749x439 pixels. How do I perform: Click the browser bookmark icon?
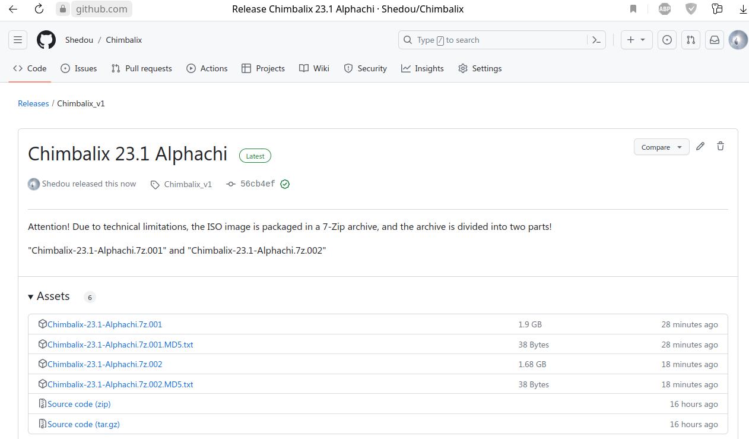pos(633,9)
